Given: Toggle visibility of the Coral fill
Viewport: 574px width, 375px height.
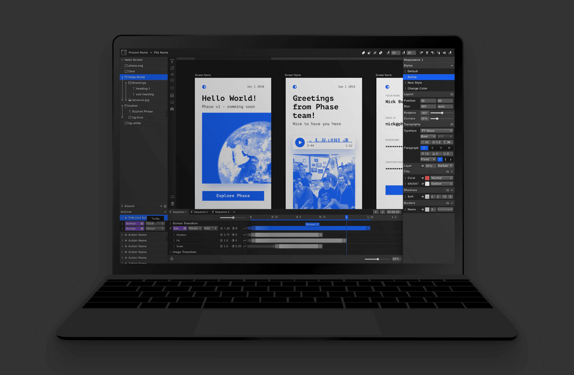Looking at the screenshot, I should pyautogui.click(x=423, y=178).
